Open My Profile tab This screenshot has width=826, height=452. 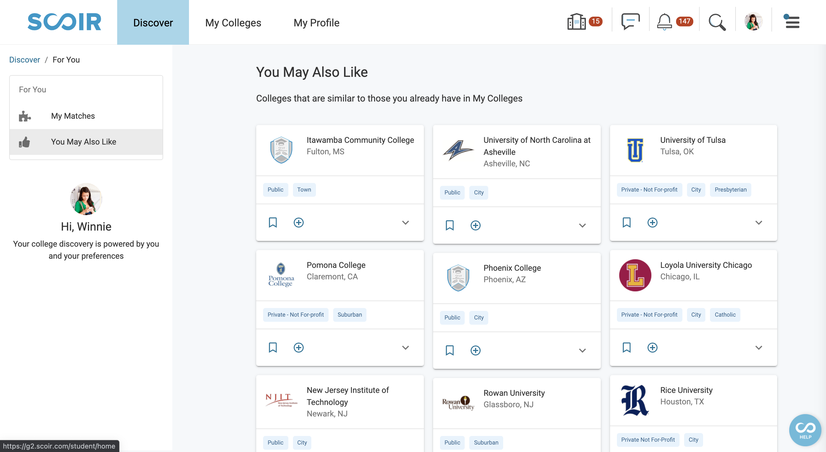[x=316, y=22]
